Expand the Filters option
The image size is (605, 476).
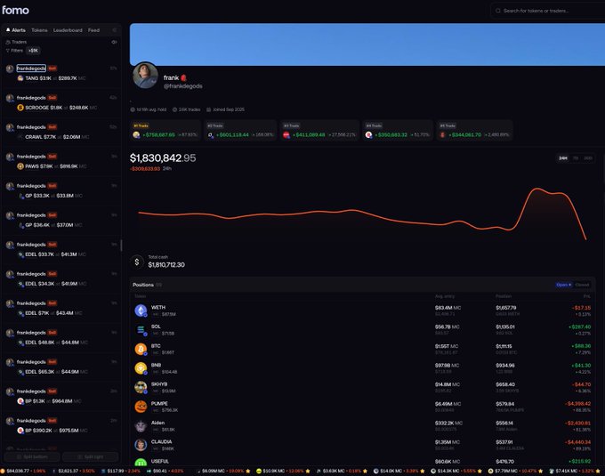coord(14,51)
